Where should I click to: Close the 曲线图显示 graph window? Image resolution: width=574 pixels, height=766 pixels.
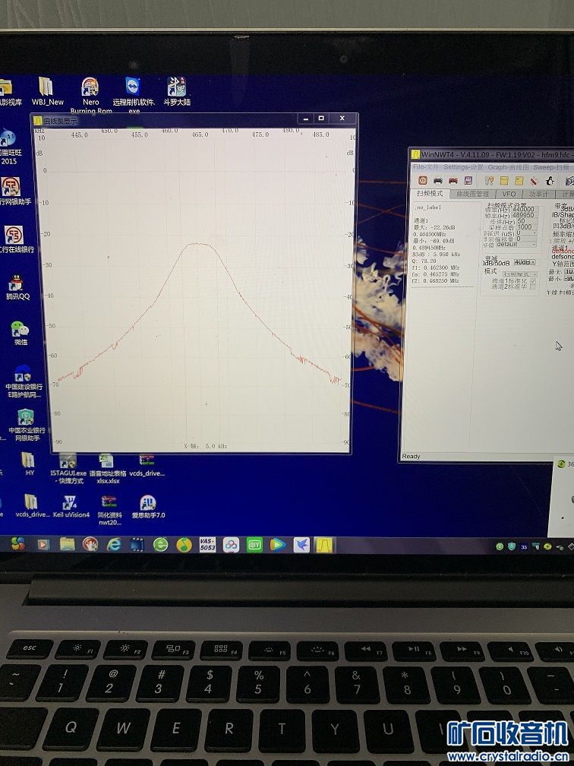(342, 119)
